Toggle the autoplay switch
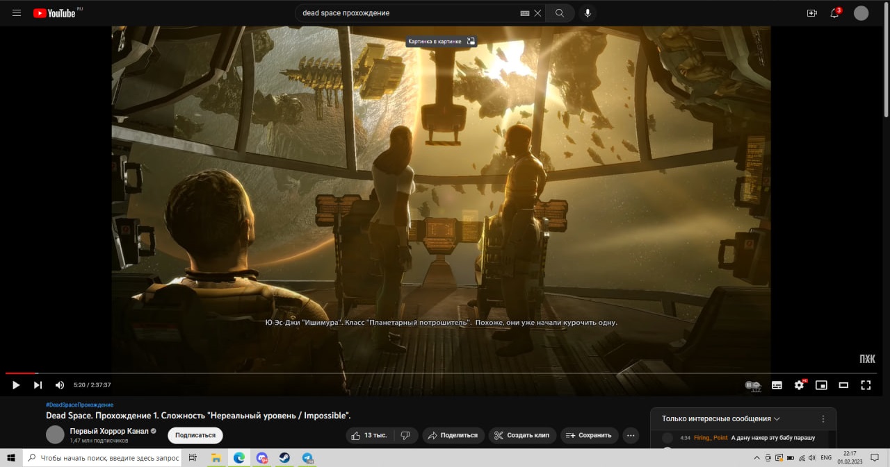This screenshot has width=890, height=467. [753, 385]
